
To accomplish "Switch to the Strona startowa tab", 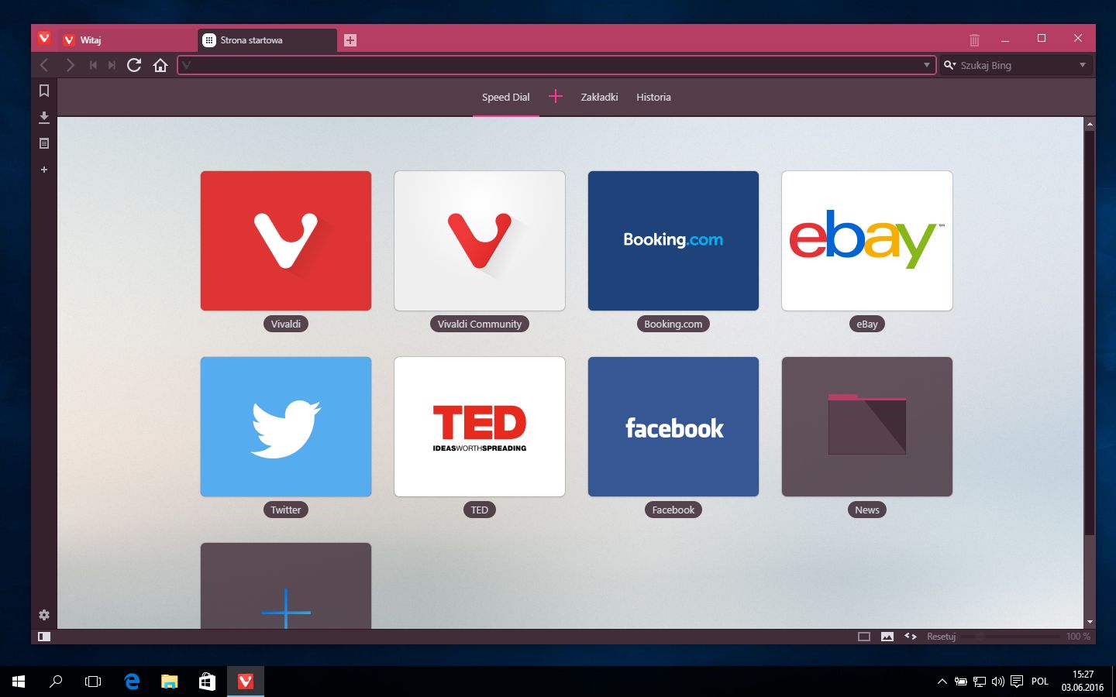I will [x=267, y=40].
